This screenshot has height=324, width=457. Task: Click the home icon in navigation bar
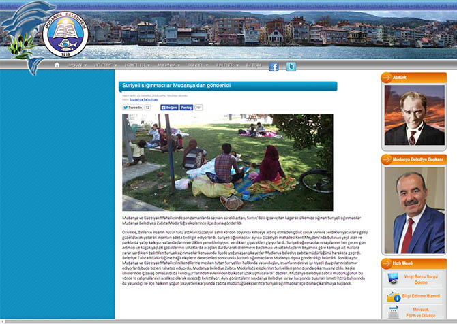(x=57, y=65)
